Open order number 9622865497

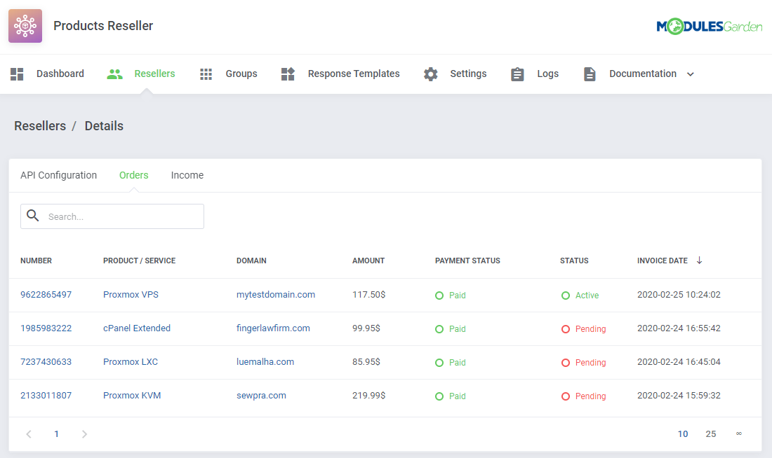point(46,295)
